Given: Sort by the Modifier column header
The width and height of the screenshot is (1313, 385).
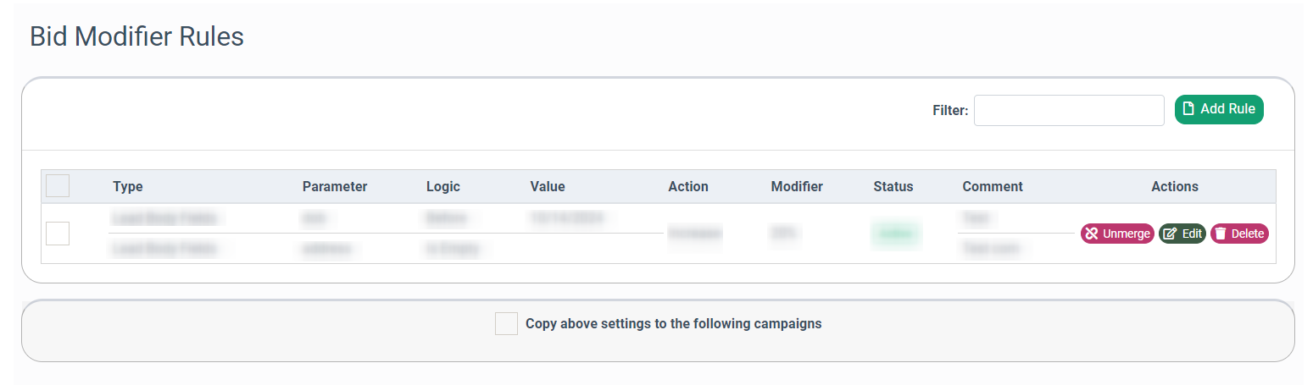Looking at the screenshot, I should tap(797, 186).
